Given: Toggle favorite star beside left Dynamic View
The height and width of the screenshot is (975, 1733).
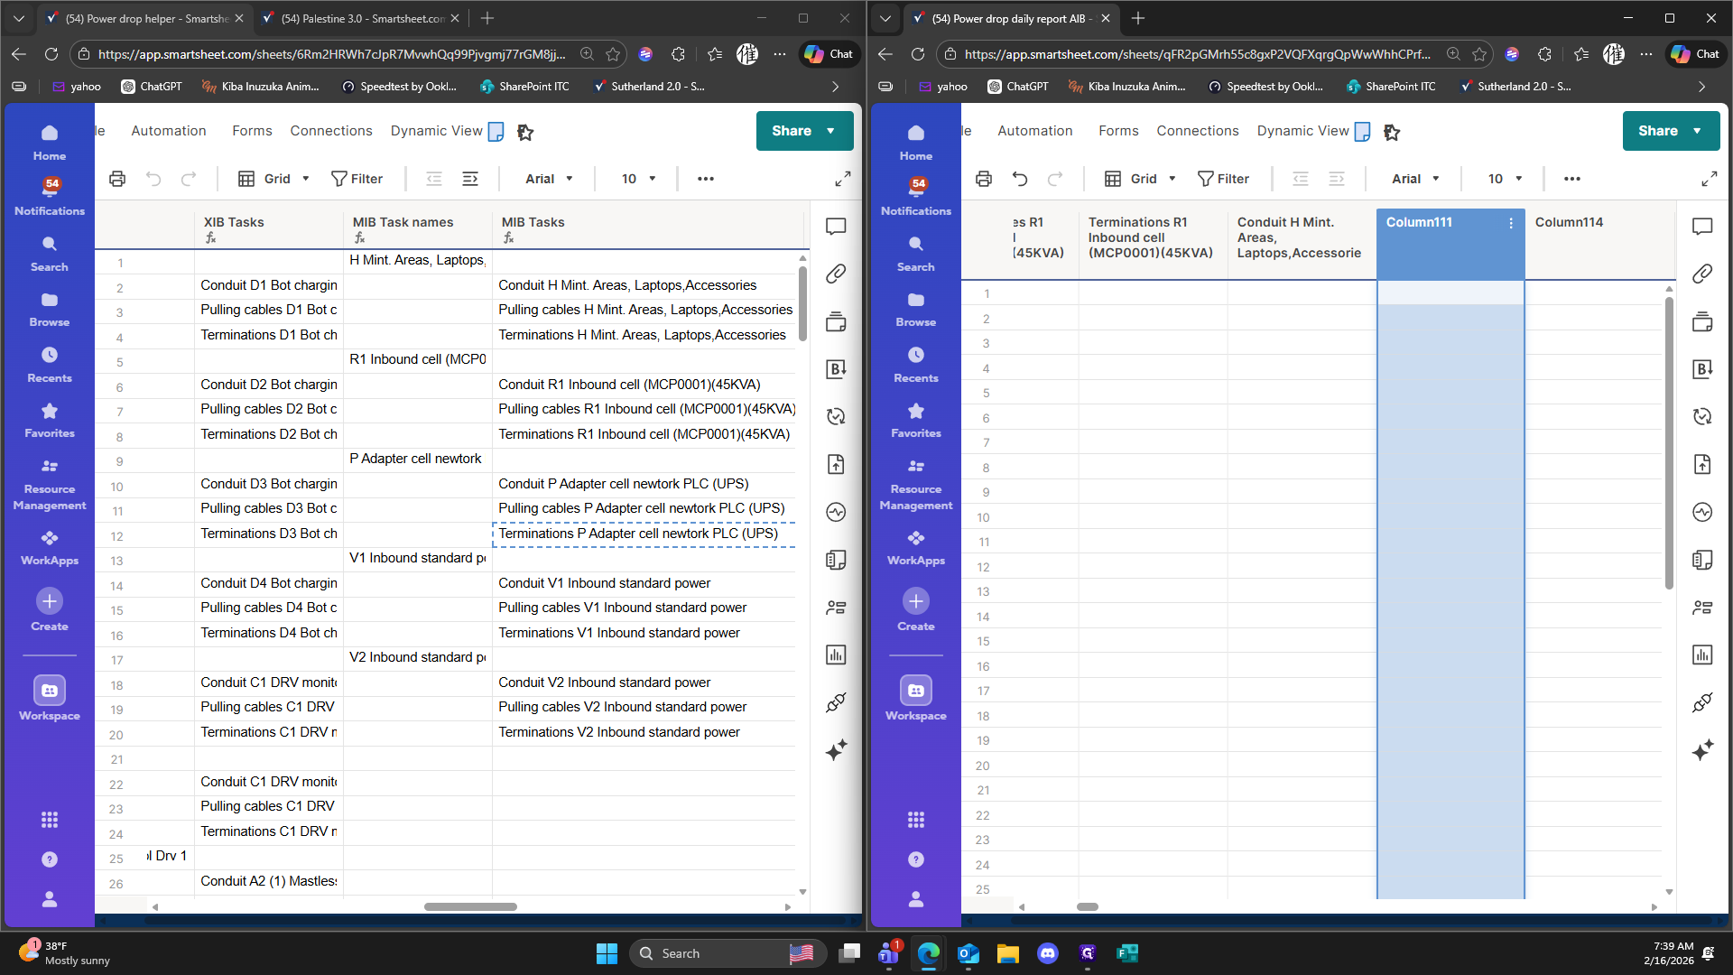Looking at the screenshot, I should pyautogui.click(x=525, y=133).
